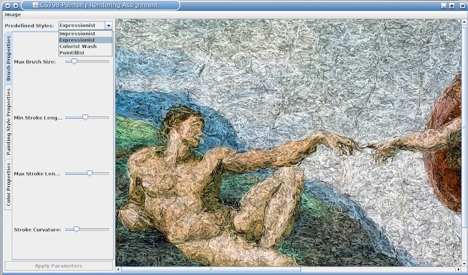Click the Max Stroke Length slider
The height and width of the screenshot is (275, 468).
[x=87, y=173]
